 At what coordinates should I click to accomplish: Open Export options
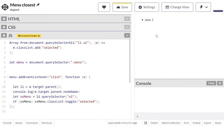[x=208, y=123]
